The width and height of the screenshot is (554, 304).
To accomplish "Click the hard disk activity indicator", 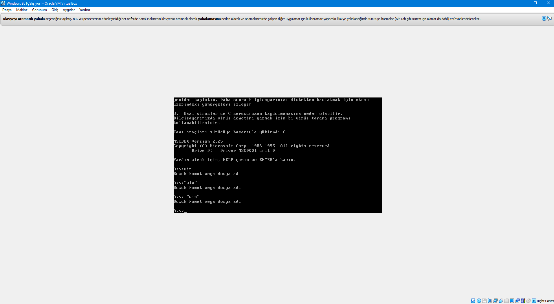I will point(473,301).
